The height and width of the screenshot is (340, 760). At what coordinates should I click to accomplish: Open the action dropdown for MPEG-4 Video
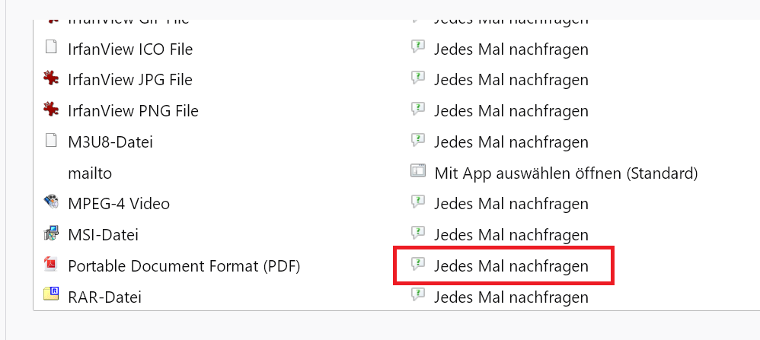click(511, 204)
